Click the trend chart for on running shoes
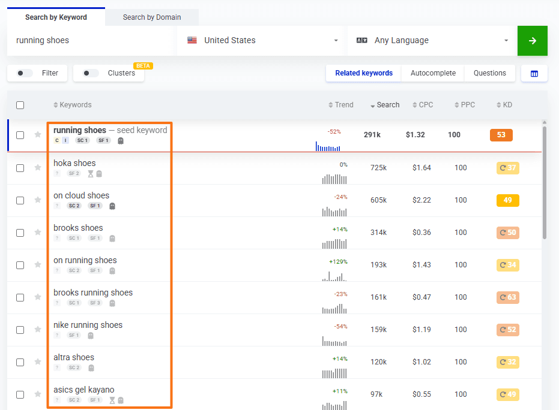The height and width of the screenshot is (410, 559). (x=334, y=276)
